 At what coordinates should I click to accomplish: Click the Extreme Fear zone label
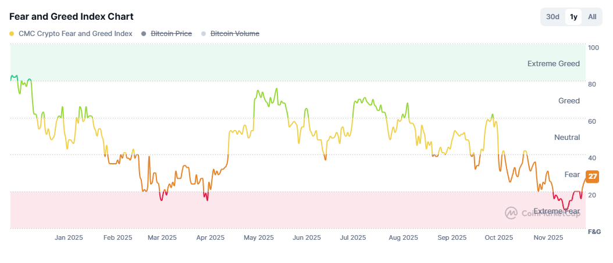tap(557, 211)
